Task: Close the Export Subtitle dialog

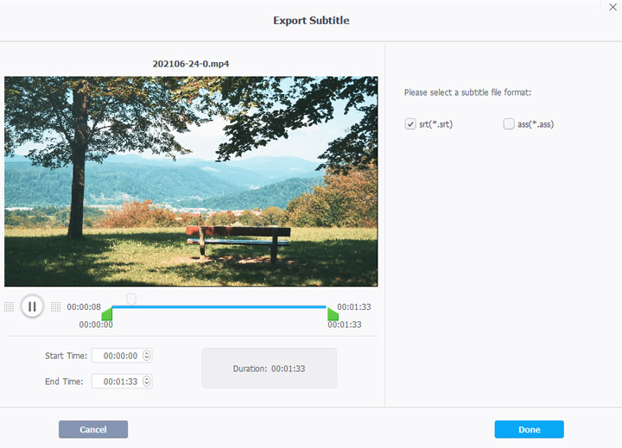Action: pos(612,7)
